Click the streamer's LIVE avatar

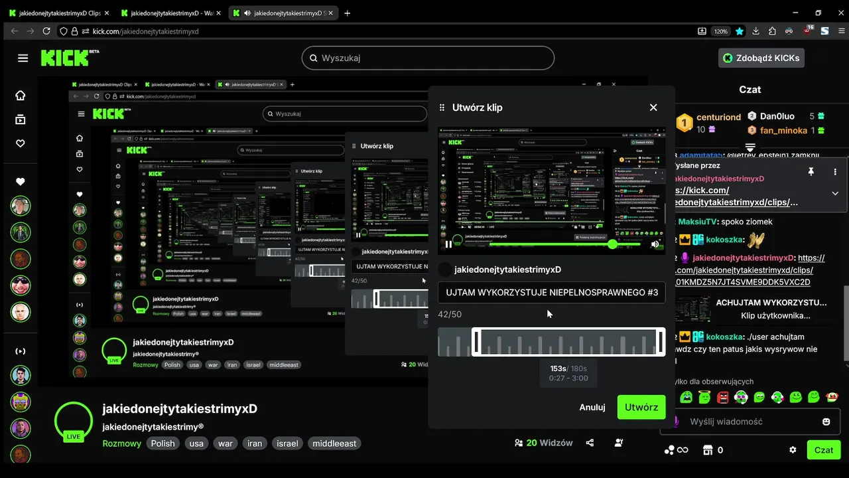[74, 422]
